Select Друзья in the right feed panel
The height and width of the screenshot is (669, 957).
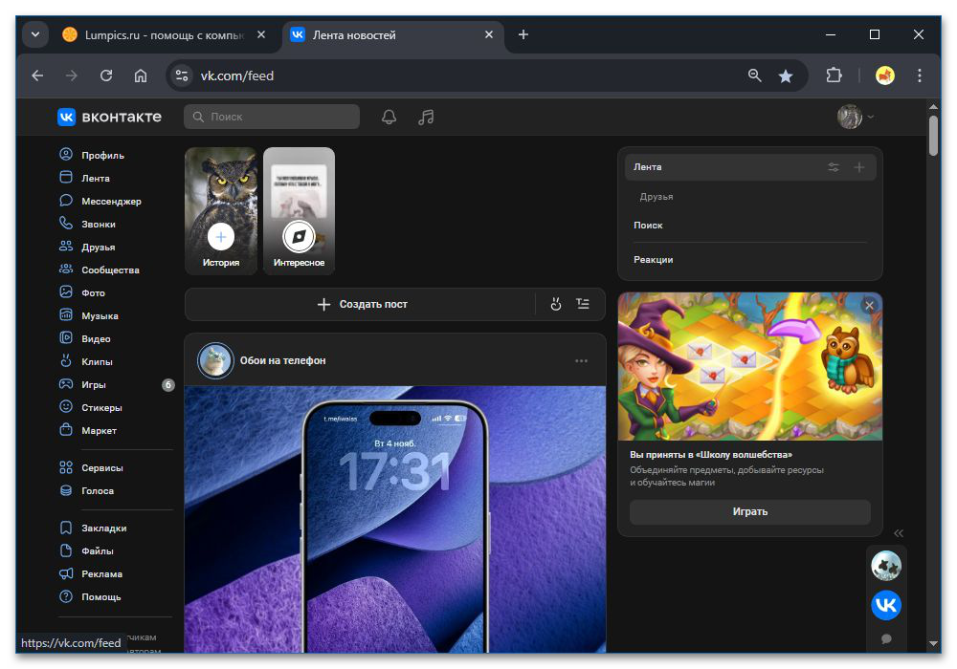657,196
